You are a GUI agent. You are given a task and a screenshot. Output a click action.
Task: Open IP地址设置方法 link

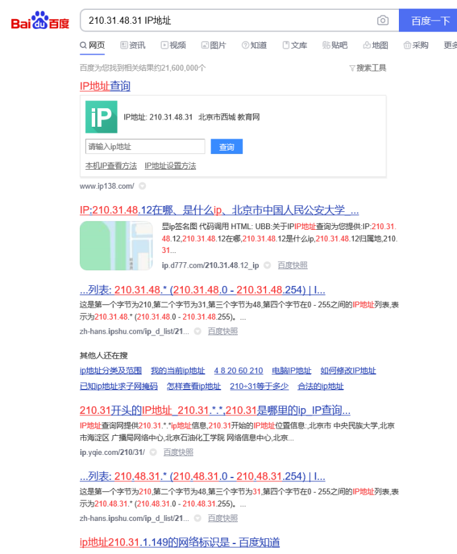pos(170,166)
